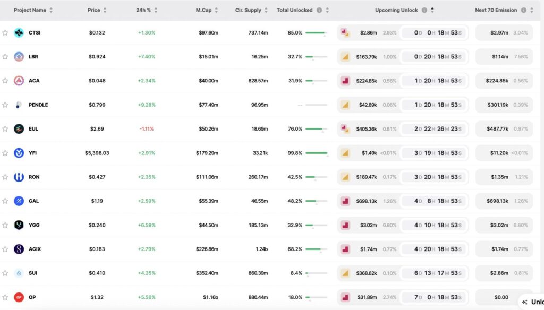544x310 pixels.
Task: Click YFI's total unlocked progress bar
Action: 317,152
